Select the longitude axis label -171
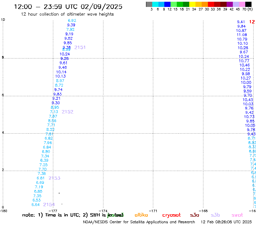This screenshot has width=256, height=225. 153,211
